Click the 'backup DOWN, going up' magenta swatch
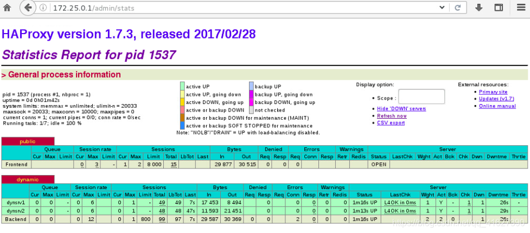This screenshot has height=233, width=530. pyautogui.click(x=252, y=102)
